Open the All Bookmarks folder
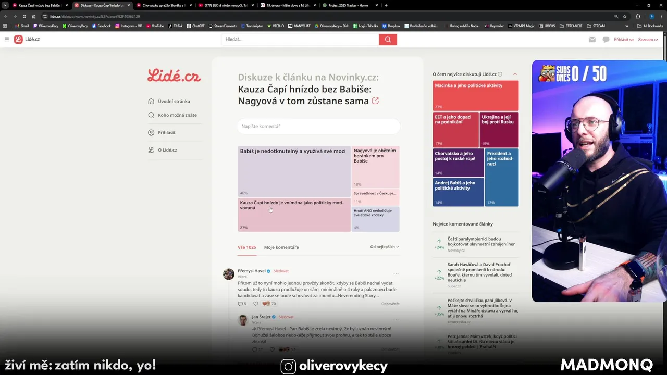The height and width of the screenshot is (375, 667). point(650,26)
